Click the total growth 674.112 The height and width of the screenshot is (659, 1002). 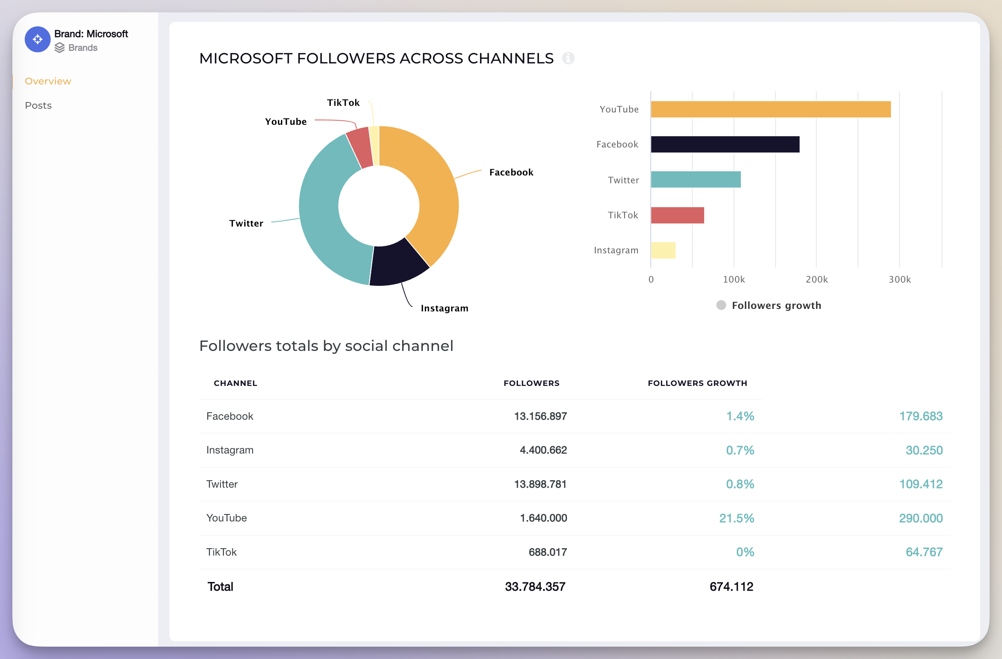pos(731,587)
